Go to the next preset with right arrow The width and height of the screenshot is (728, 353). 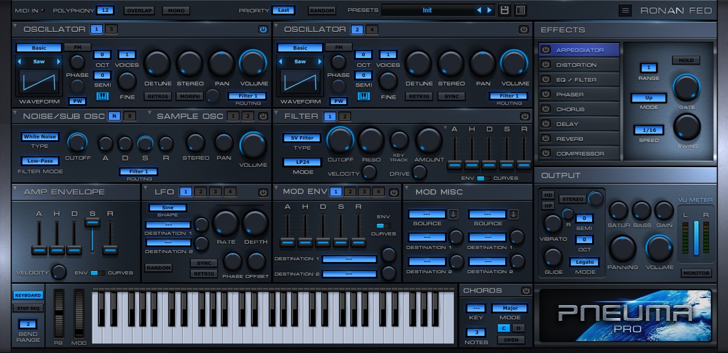tap(489, 10)
